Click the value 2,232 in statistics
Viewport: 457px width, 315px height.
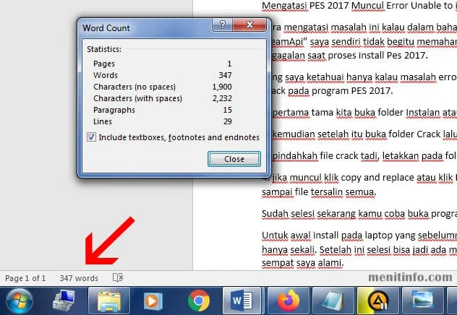[222, 98]
